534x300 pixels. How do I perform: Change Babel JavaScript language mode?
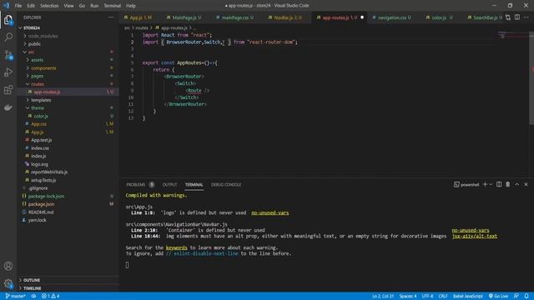point(467,297)
